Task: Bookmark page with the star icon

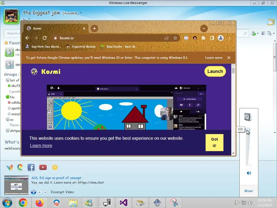Action: 175,38
